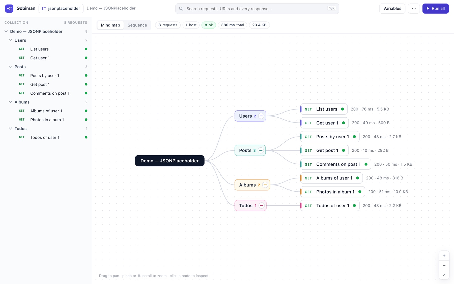Open the jsonplaceholder workspace selector
This screenshot has width=454, height=284.
(61, 8)
